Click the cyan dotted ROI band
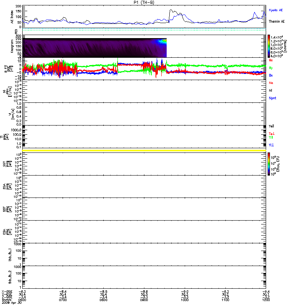Image resolution: width=288 pixels, height=308 pixels. [x=144, y=29]
